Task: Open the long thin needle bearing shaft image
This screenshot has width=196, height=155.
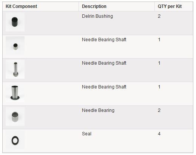Action: (15, 69)
